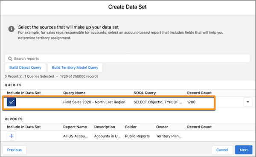The image size is (256, 157).
Task: Click Record Count header in Reports table
Action: tap(199, 127)
